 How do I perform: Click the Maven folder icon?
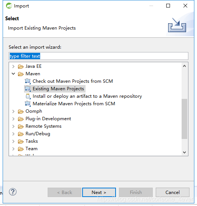21,74
